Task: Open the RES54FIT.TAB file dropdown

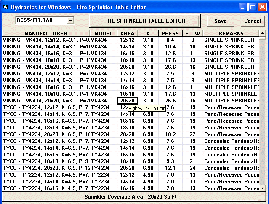Action: [x=70, y=20]
